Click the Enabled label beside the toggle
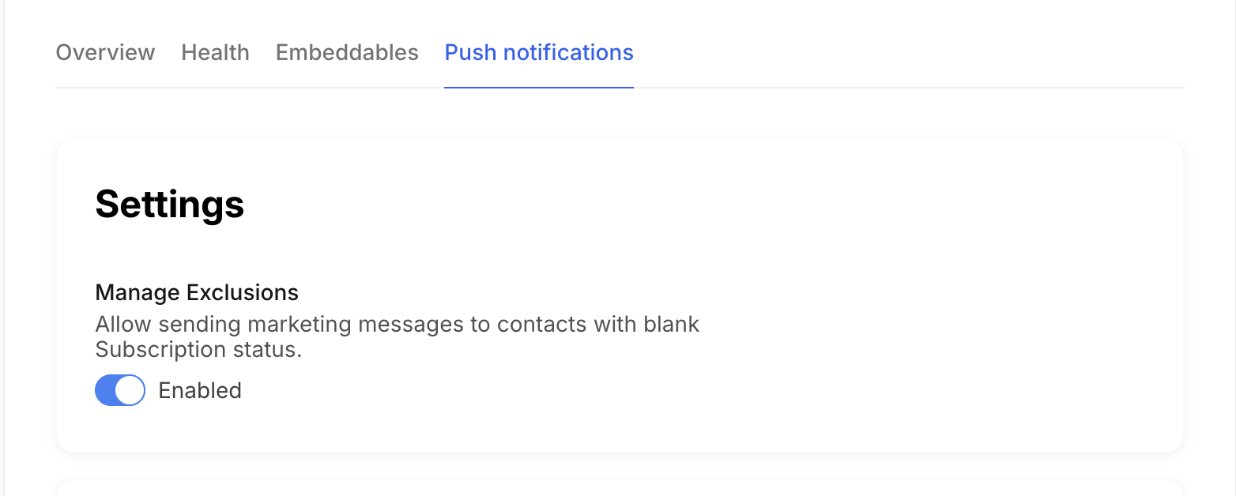The image size is (1236, 496). point(200,391)
